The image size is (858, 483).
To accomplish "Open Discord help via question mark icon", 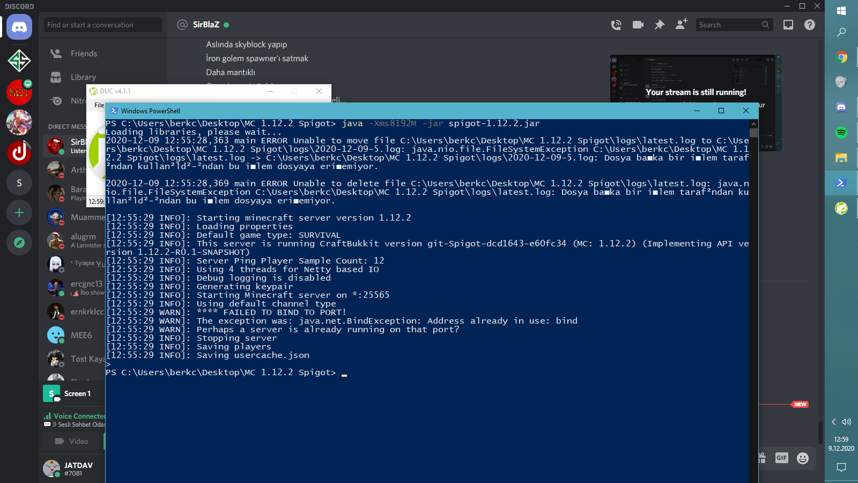I will [x=810, y=25].
